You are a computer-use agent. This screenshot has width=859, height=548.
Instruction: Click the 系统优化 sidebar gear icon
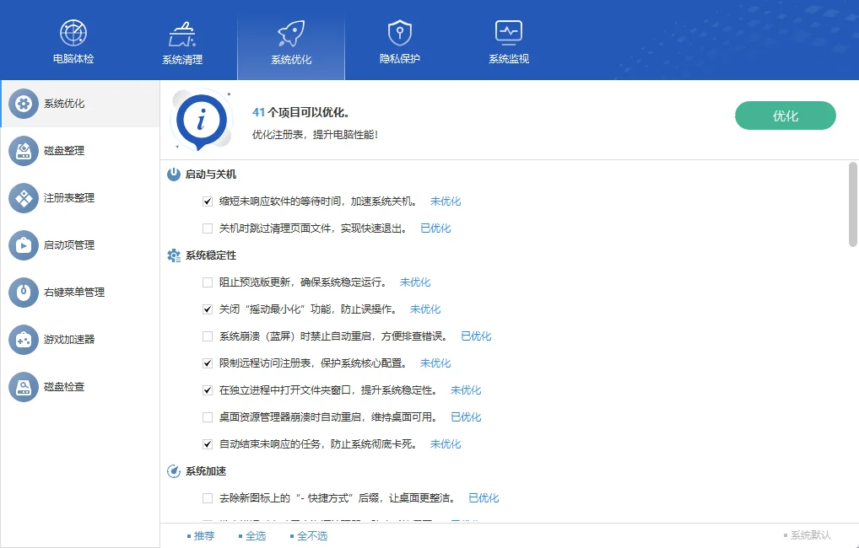coord(24,104)
